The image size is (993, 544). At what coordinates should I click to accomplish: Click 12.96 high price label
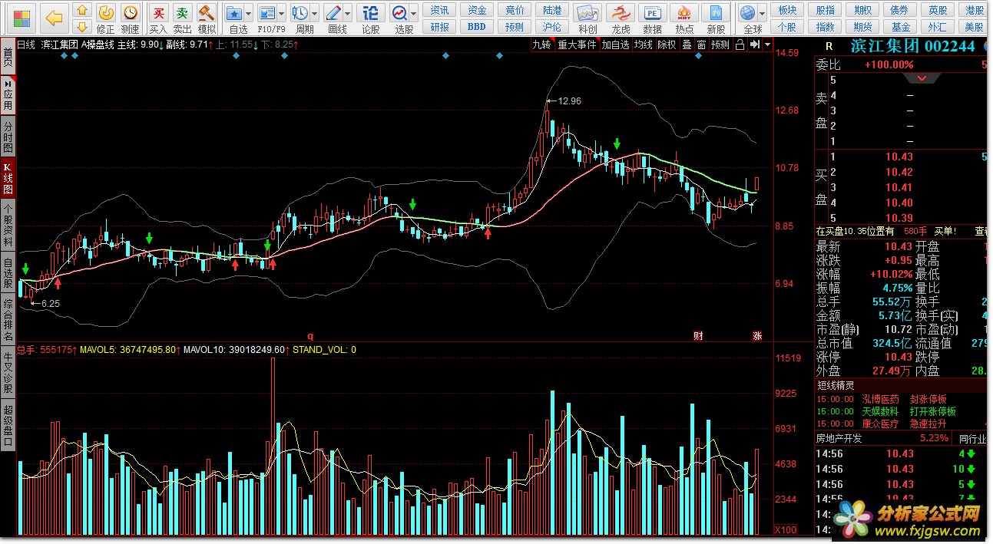coord(569,101)
